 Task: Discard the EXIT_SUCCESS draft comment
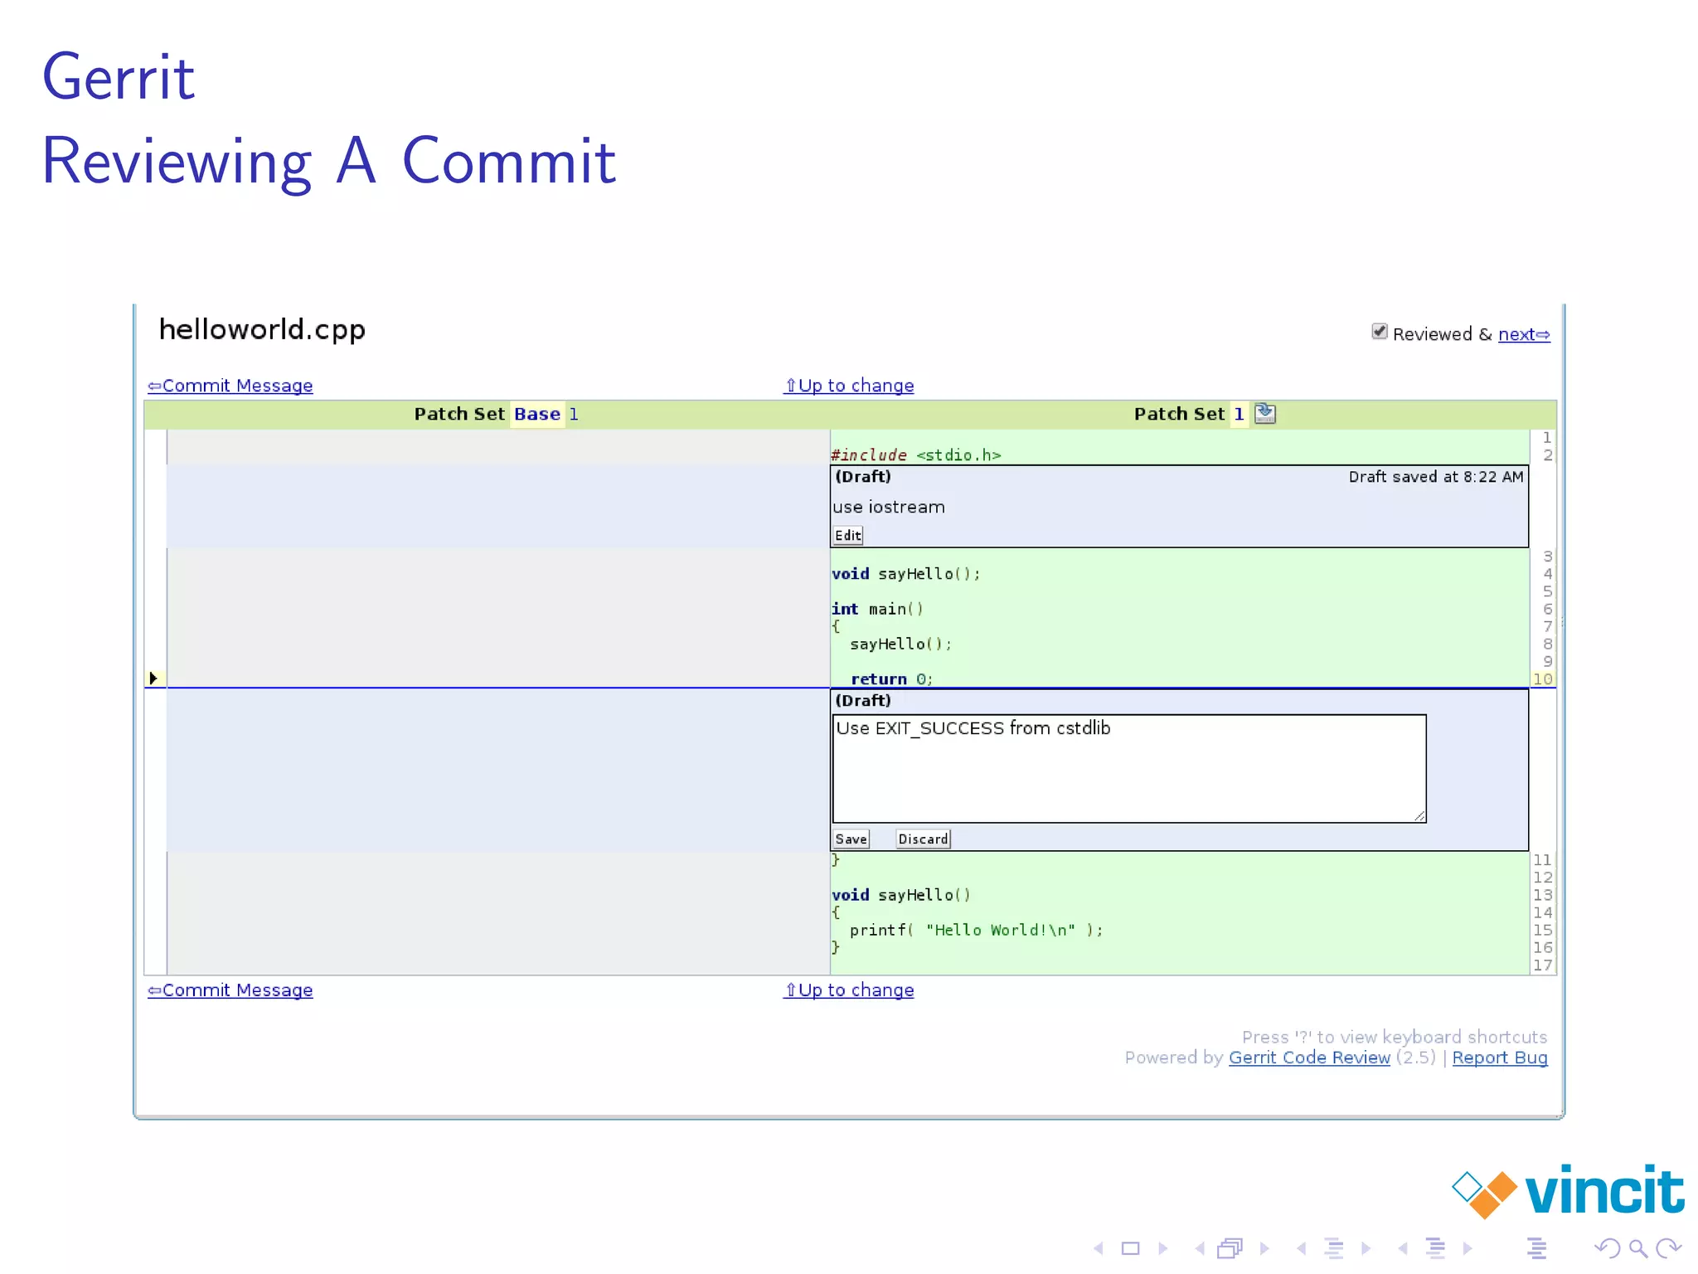pyautogui.click(x=924, y=839)
